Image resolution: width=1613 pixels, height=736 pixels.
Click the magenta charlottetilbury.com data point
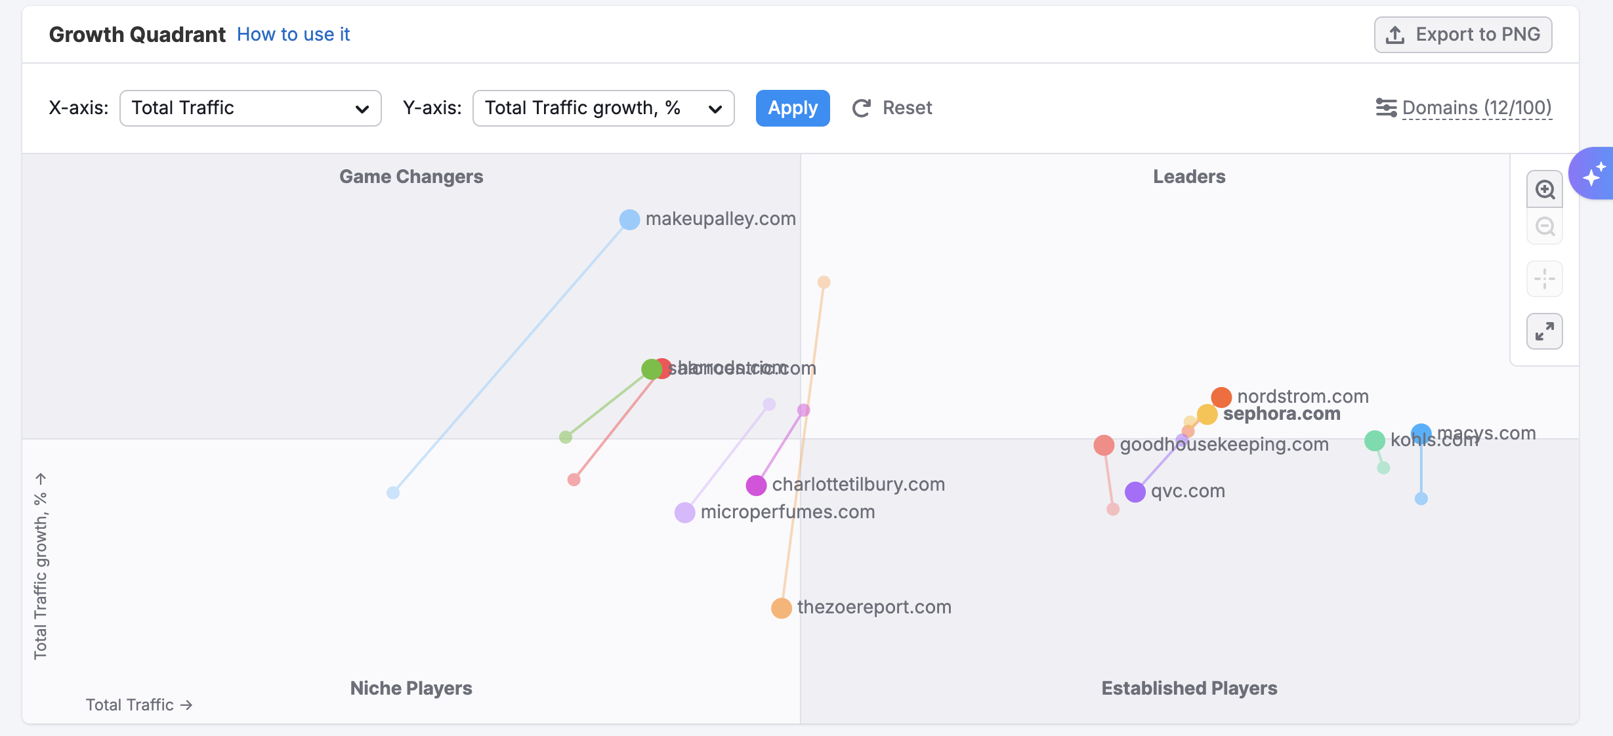click(756, 485)
